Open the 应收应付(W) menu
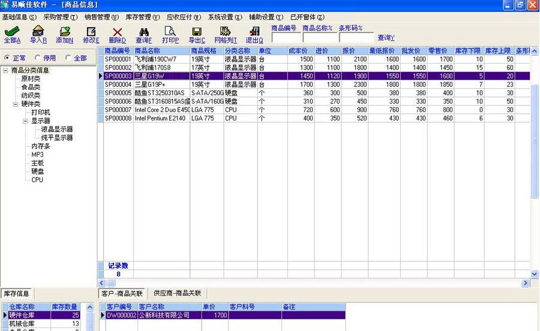This screenshot has width=540, height=331. [184, 17]
